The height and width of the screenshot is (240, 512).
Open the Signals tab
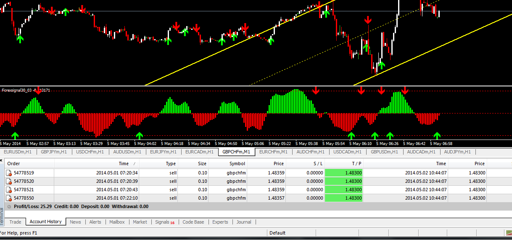click(165, 222)
